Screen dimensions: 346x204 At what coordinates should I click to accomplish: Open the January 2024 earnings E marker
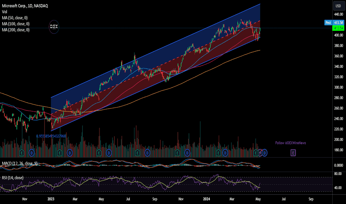[x=218, y=152]
